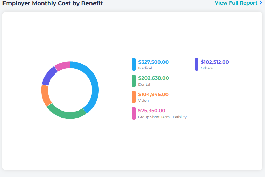Click the $75,350.00 disability amount
This screenshot has width=265, height=177.
tap(151, 111)
